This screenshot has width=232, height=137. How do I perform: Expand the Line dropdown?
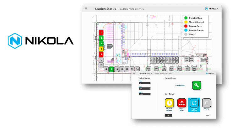pos(145,88)
